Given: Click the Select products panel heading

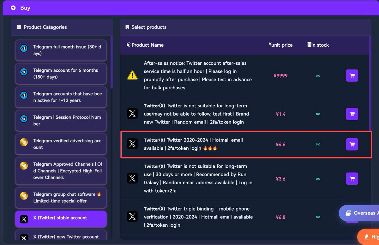Looking at the screenshot, I should 146,27.
